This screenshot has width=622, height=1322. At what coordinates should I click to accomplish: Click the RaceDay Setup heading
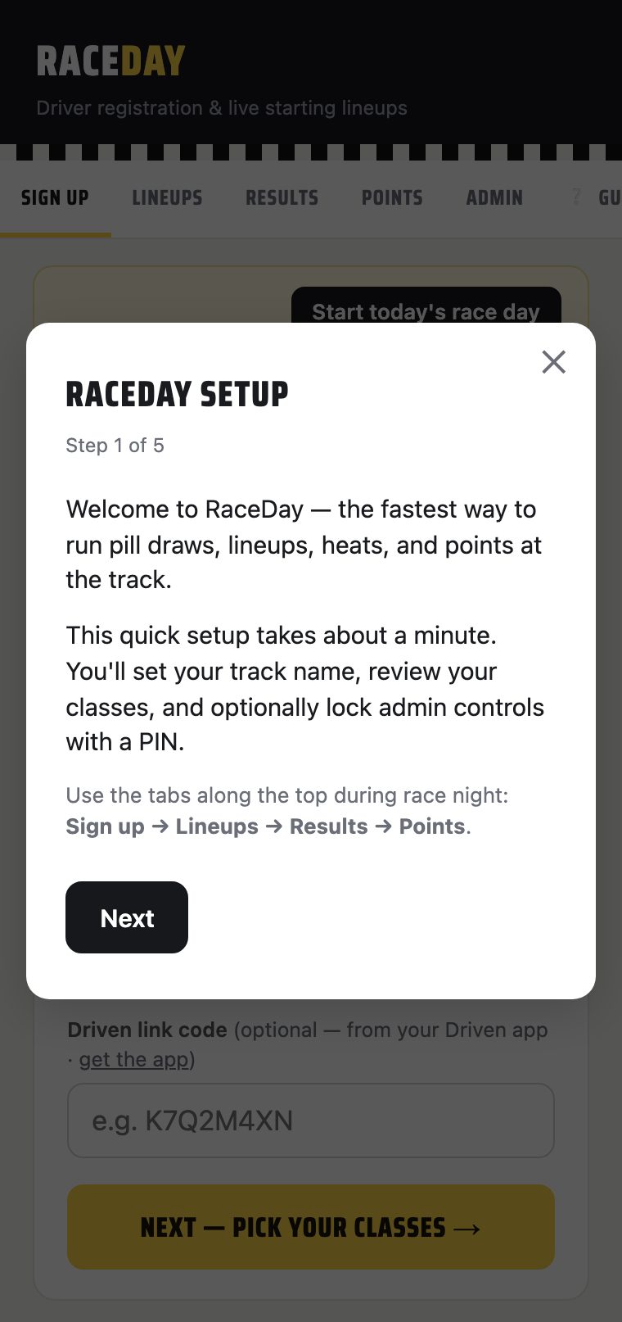pyautogui.click(x=178, y=394)
